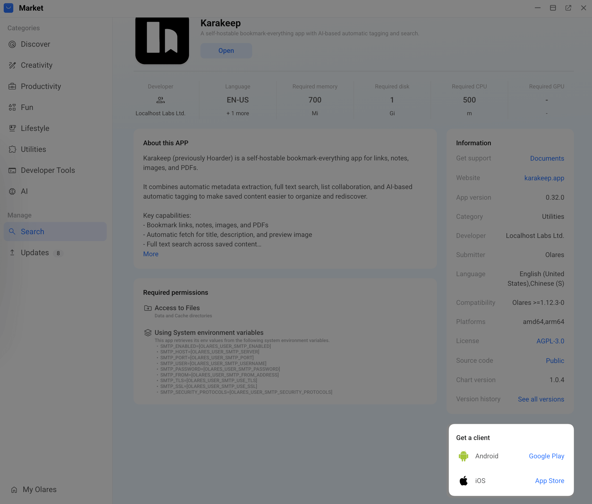The height and width of the screenshot is (504, 592).
Task: Click the Karakeep app logo
Action: click(162, 40)
